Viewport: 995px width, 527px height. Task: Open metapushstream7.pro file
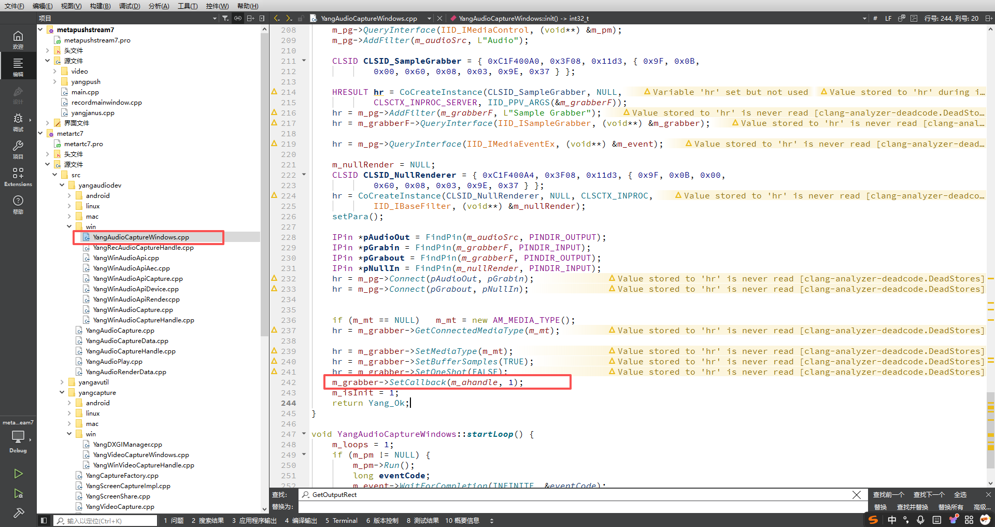click(x=97, y=40)
